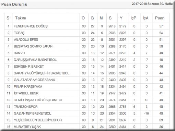Click Yeşilgiresun's 39 points cell
The height and width of the screenshot is (131, 175).
(161, 120)
